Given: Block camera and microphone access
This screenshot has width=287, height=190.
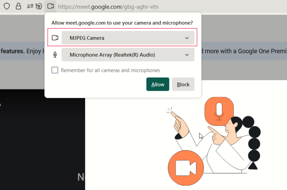Looking at the screenshot, I should pyautogui.click(x=183, y=84).
